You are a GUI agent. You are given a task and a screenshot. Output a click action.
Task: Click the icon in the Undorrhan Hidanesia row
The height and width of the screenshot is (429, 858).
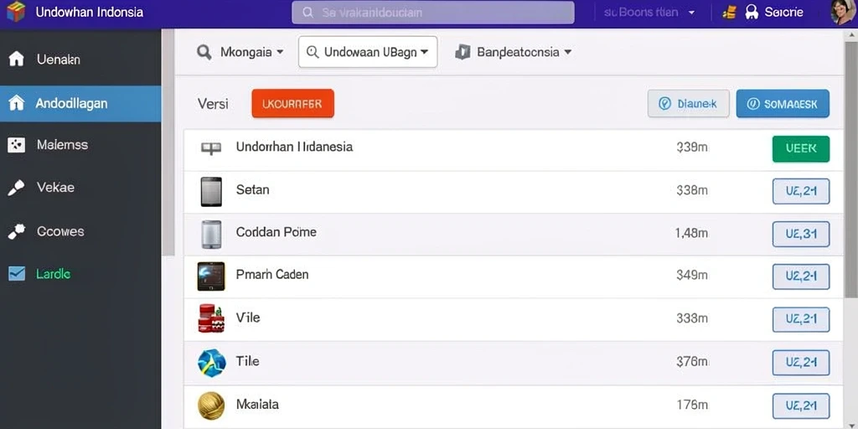pyautogui.click(x=211, y=147)
